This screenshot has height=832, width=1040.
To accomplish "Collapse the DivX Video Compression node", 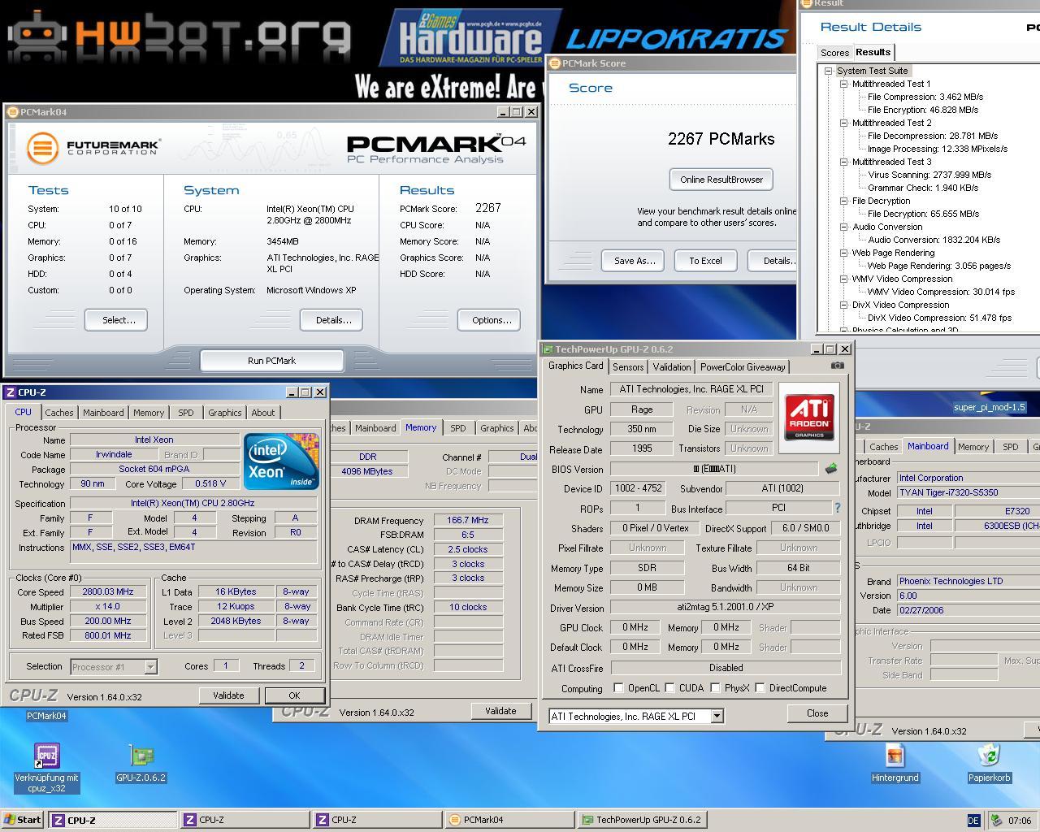I will [843, 305].
